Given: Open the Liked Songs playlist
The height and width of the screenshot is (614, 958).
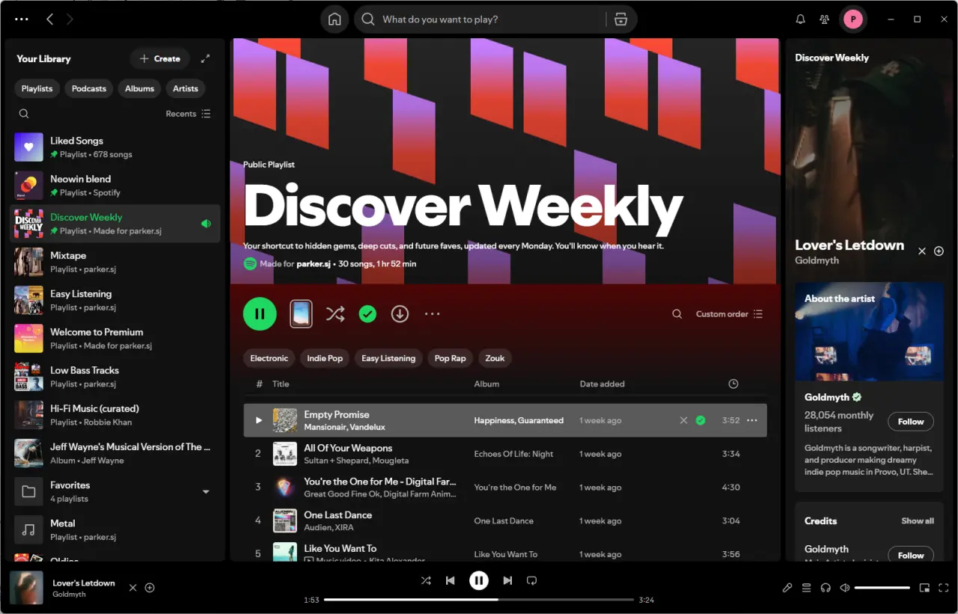Looking at the screenshot, I should [x=115, y=147].
